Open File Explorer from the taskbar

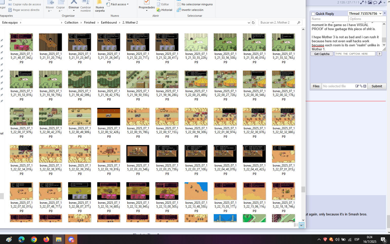[58, 239]
